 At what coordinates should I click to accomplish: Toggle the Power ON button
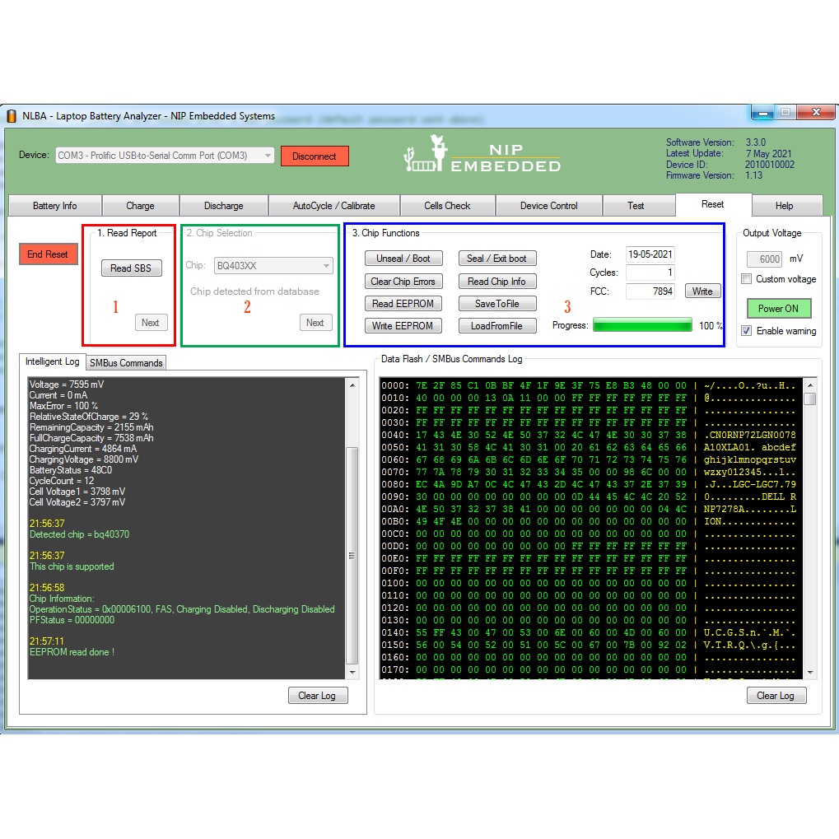(x=778, y=309)
